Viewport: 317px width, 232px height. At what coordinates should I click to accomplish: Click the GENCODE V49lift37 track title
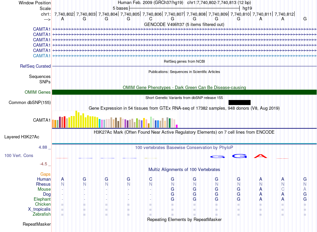(x=184, y=25)
